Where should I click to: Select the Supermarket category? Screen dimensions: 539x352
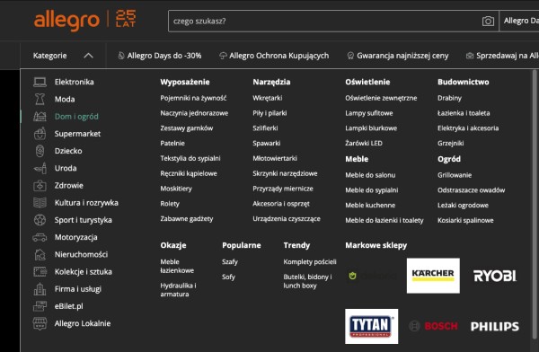[x=77, y=134]
